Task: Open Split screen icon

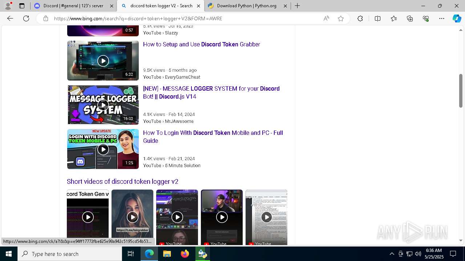Action: [x=377, y=18]
